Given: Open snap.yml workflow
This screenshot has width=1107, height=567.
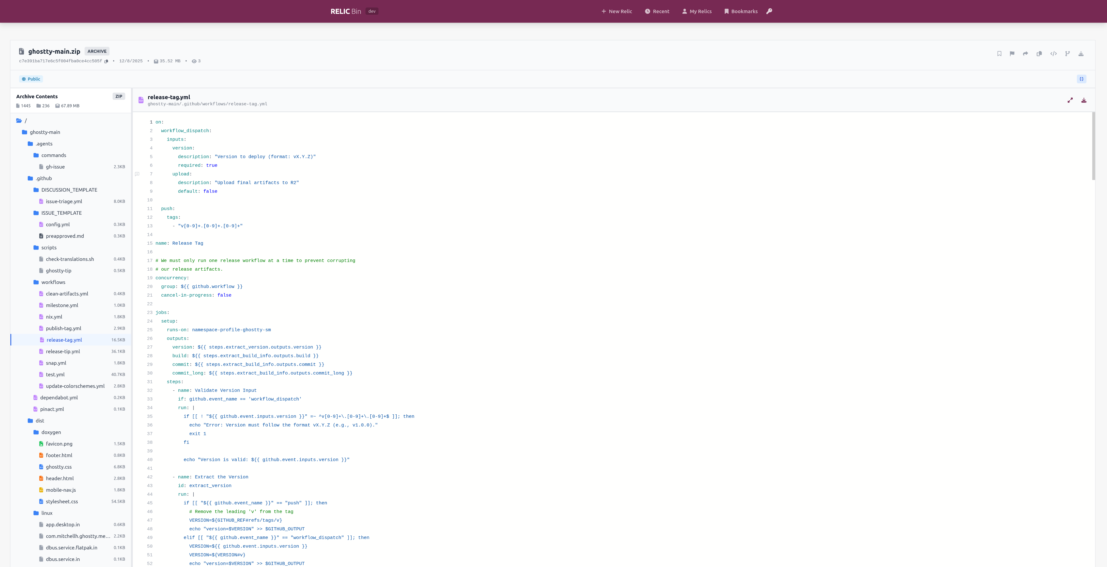Looking at the screenshot, I should [70, 363].
